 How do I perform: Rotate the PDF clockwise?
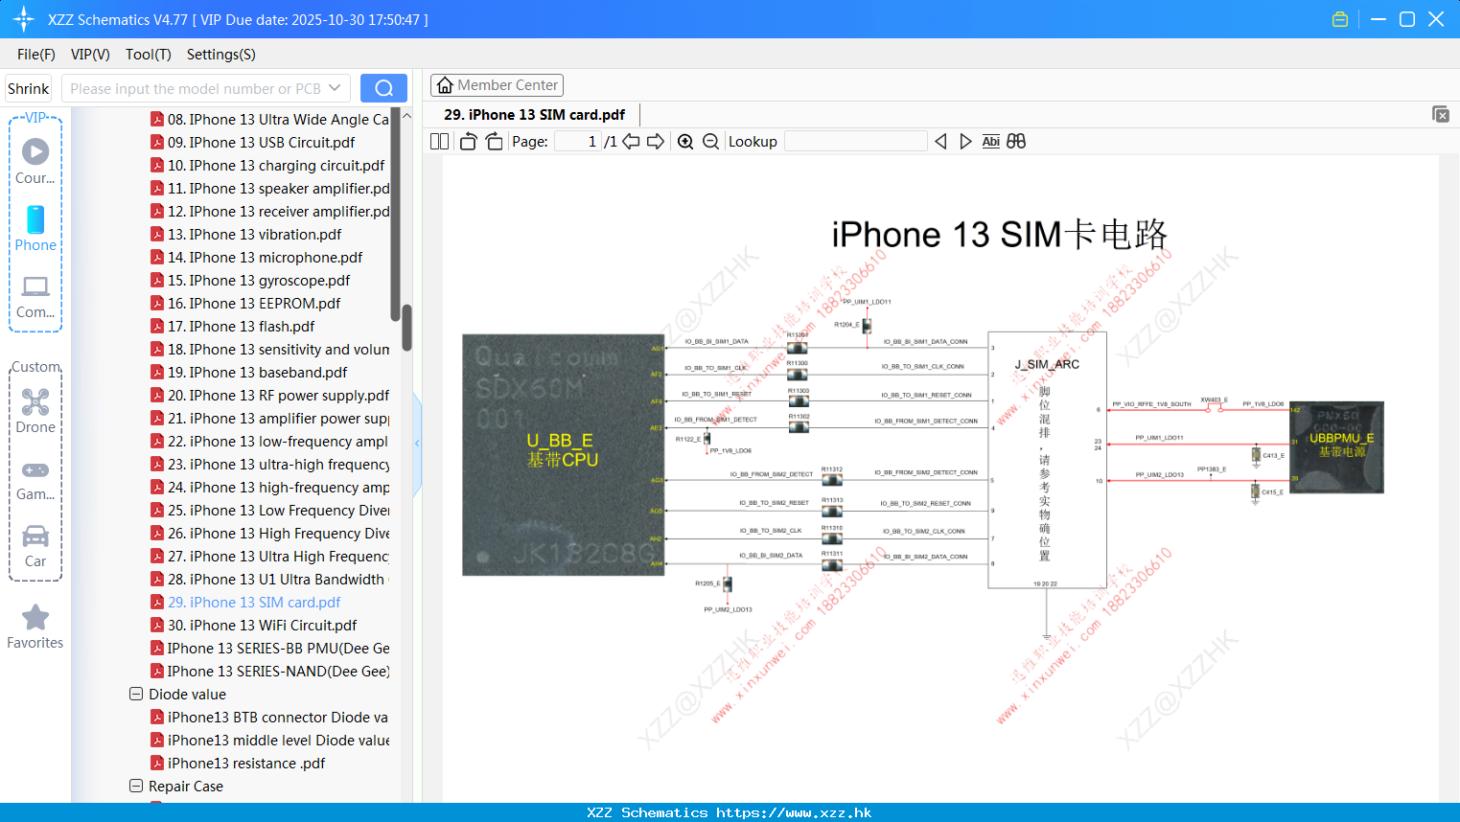pos(494,142)
